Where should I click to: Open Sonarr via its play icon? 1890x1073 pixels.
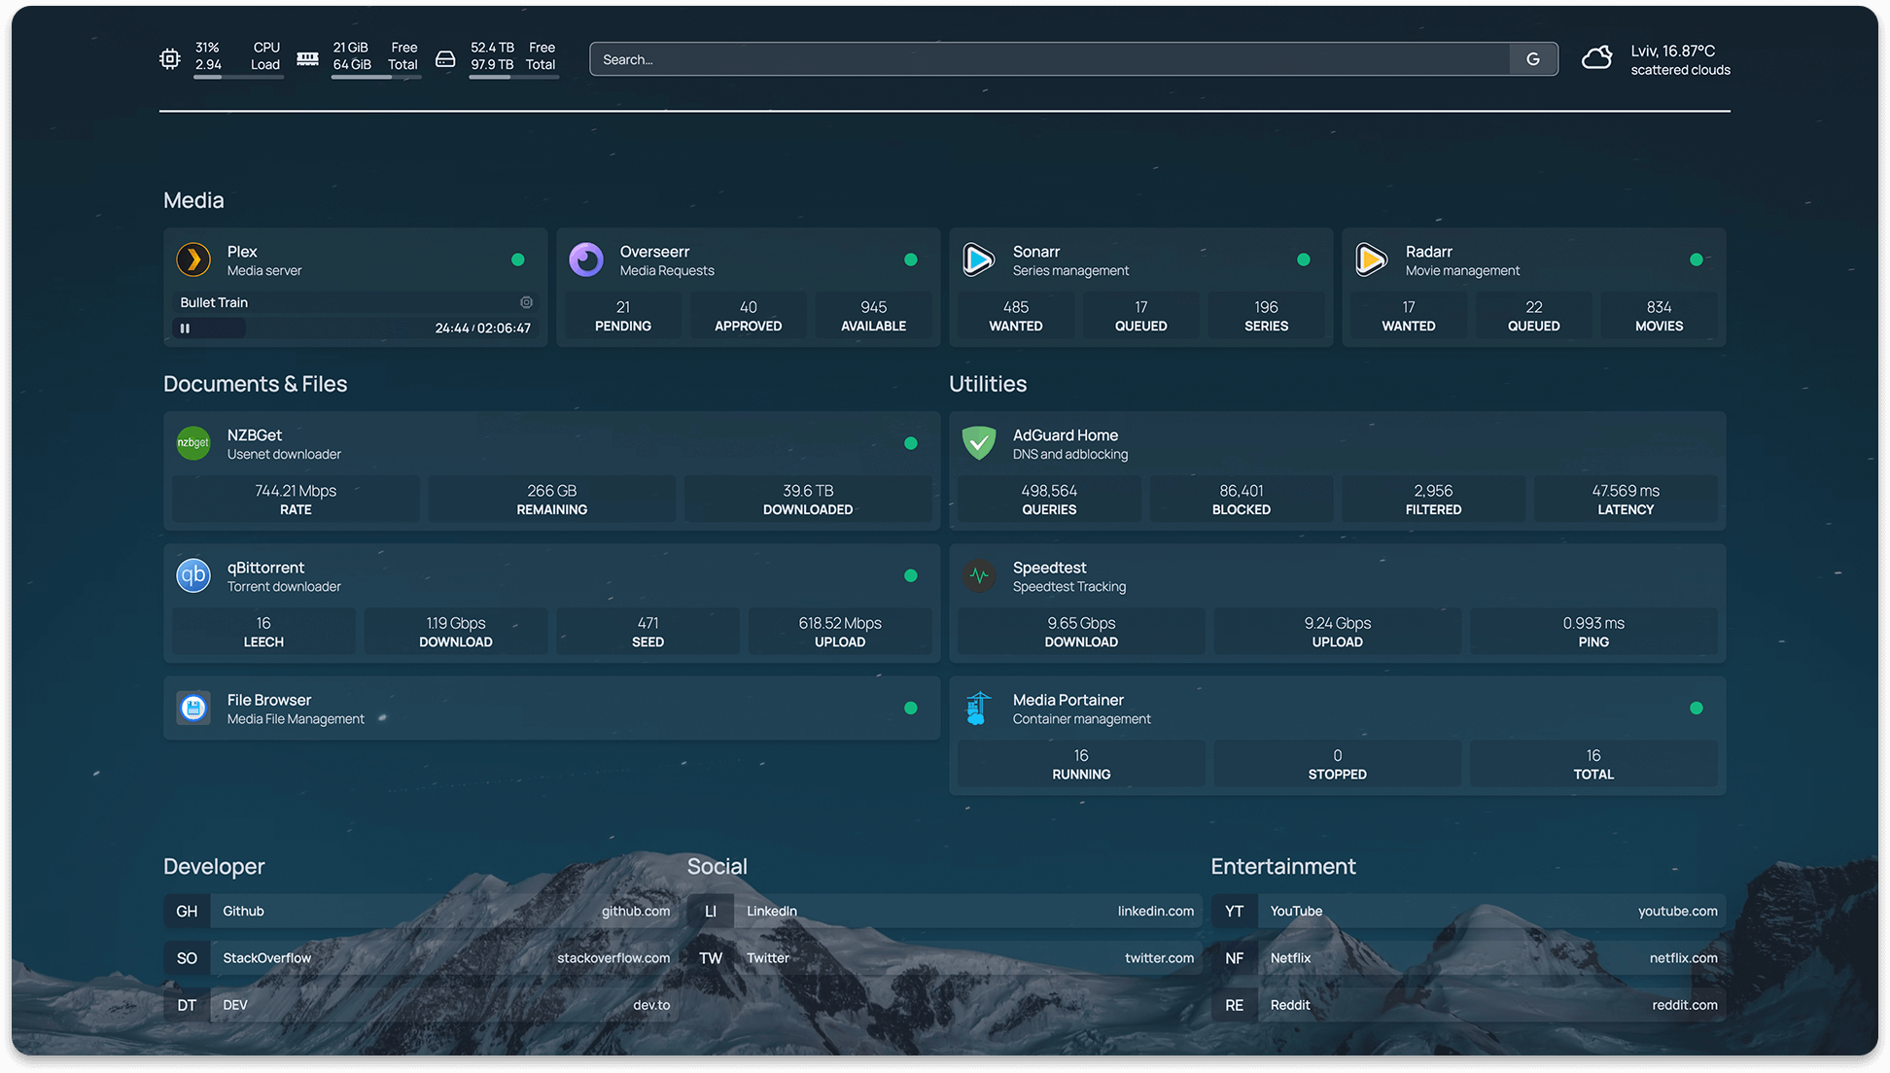tap(979, 260)
